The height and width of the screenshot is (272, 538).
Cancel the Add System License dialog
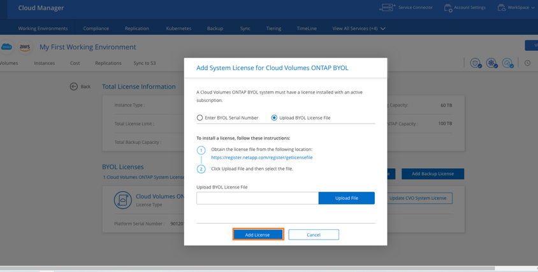(x=314, y=234)
